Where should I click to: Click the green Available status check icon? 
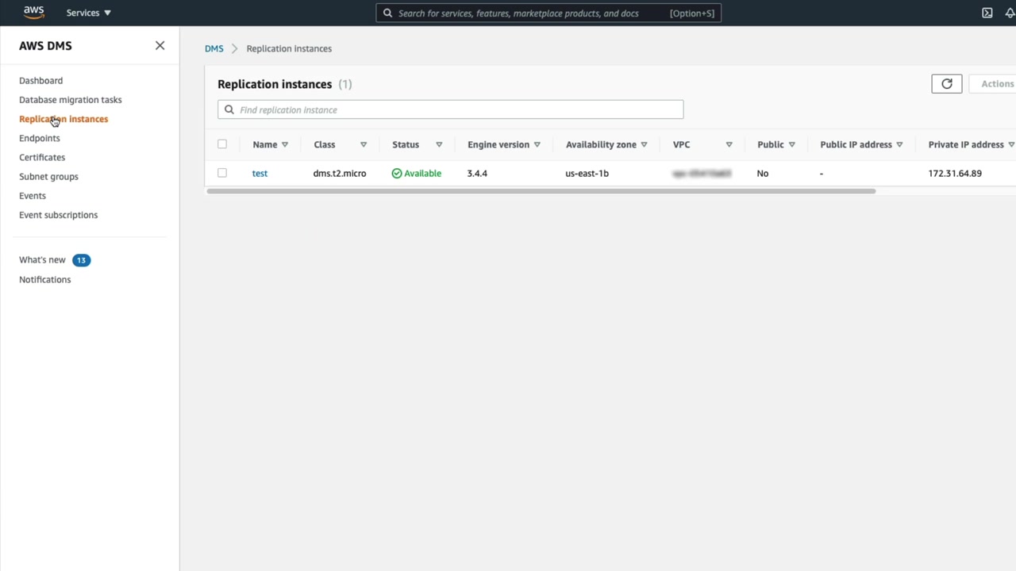point(397,173)
